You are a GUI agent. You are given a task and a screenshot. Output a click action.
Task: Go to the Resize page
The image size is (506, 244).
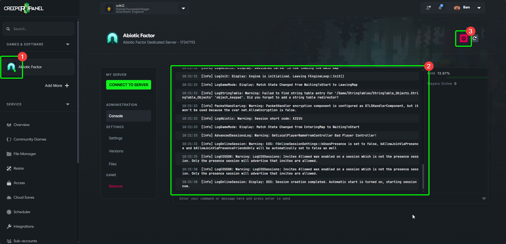[x=19, y=168]
